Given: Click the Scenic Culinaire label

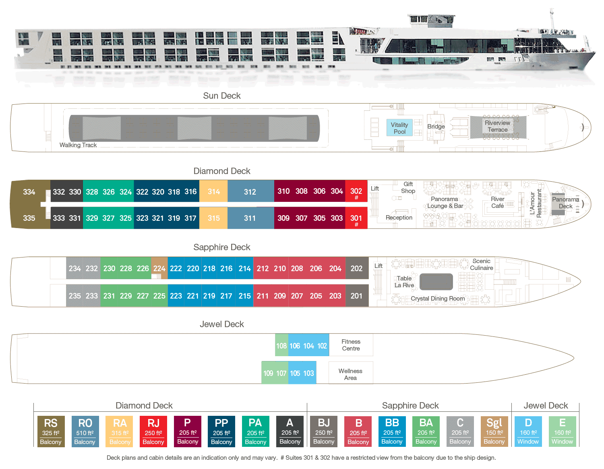Looking at the screenshot, I should 482,264.
